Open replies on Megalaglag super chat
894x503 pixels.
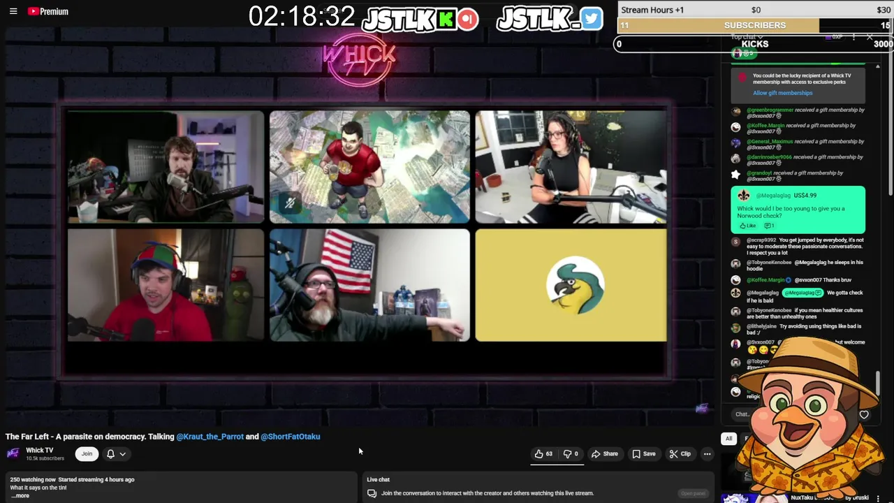769,226
